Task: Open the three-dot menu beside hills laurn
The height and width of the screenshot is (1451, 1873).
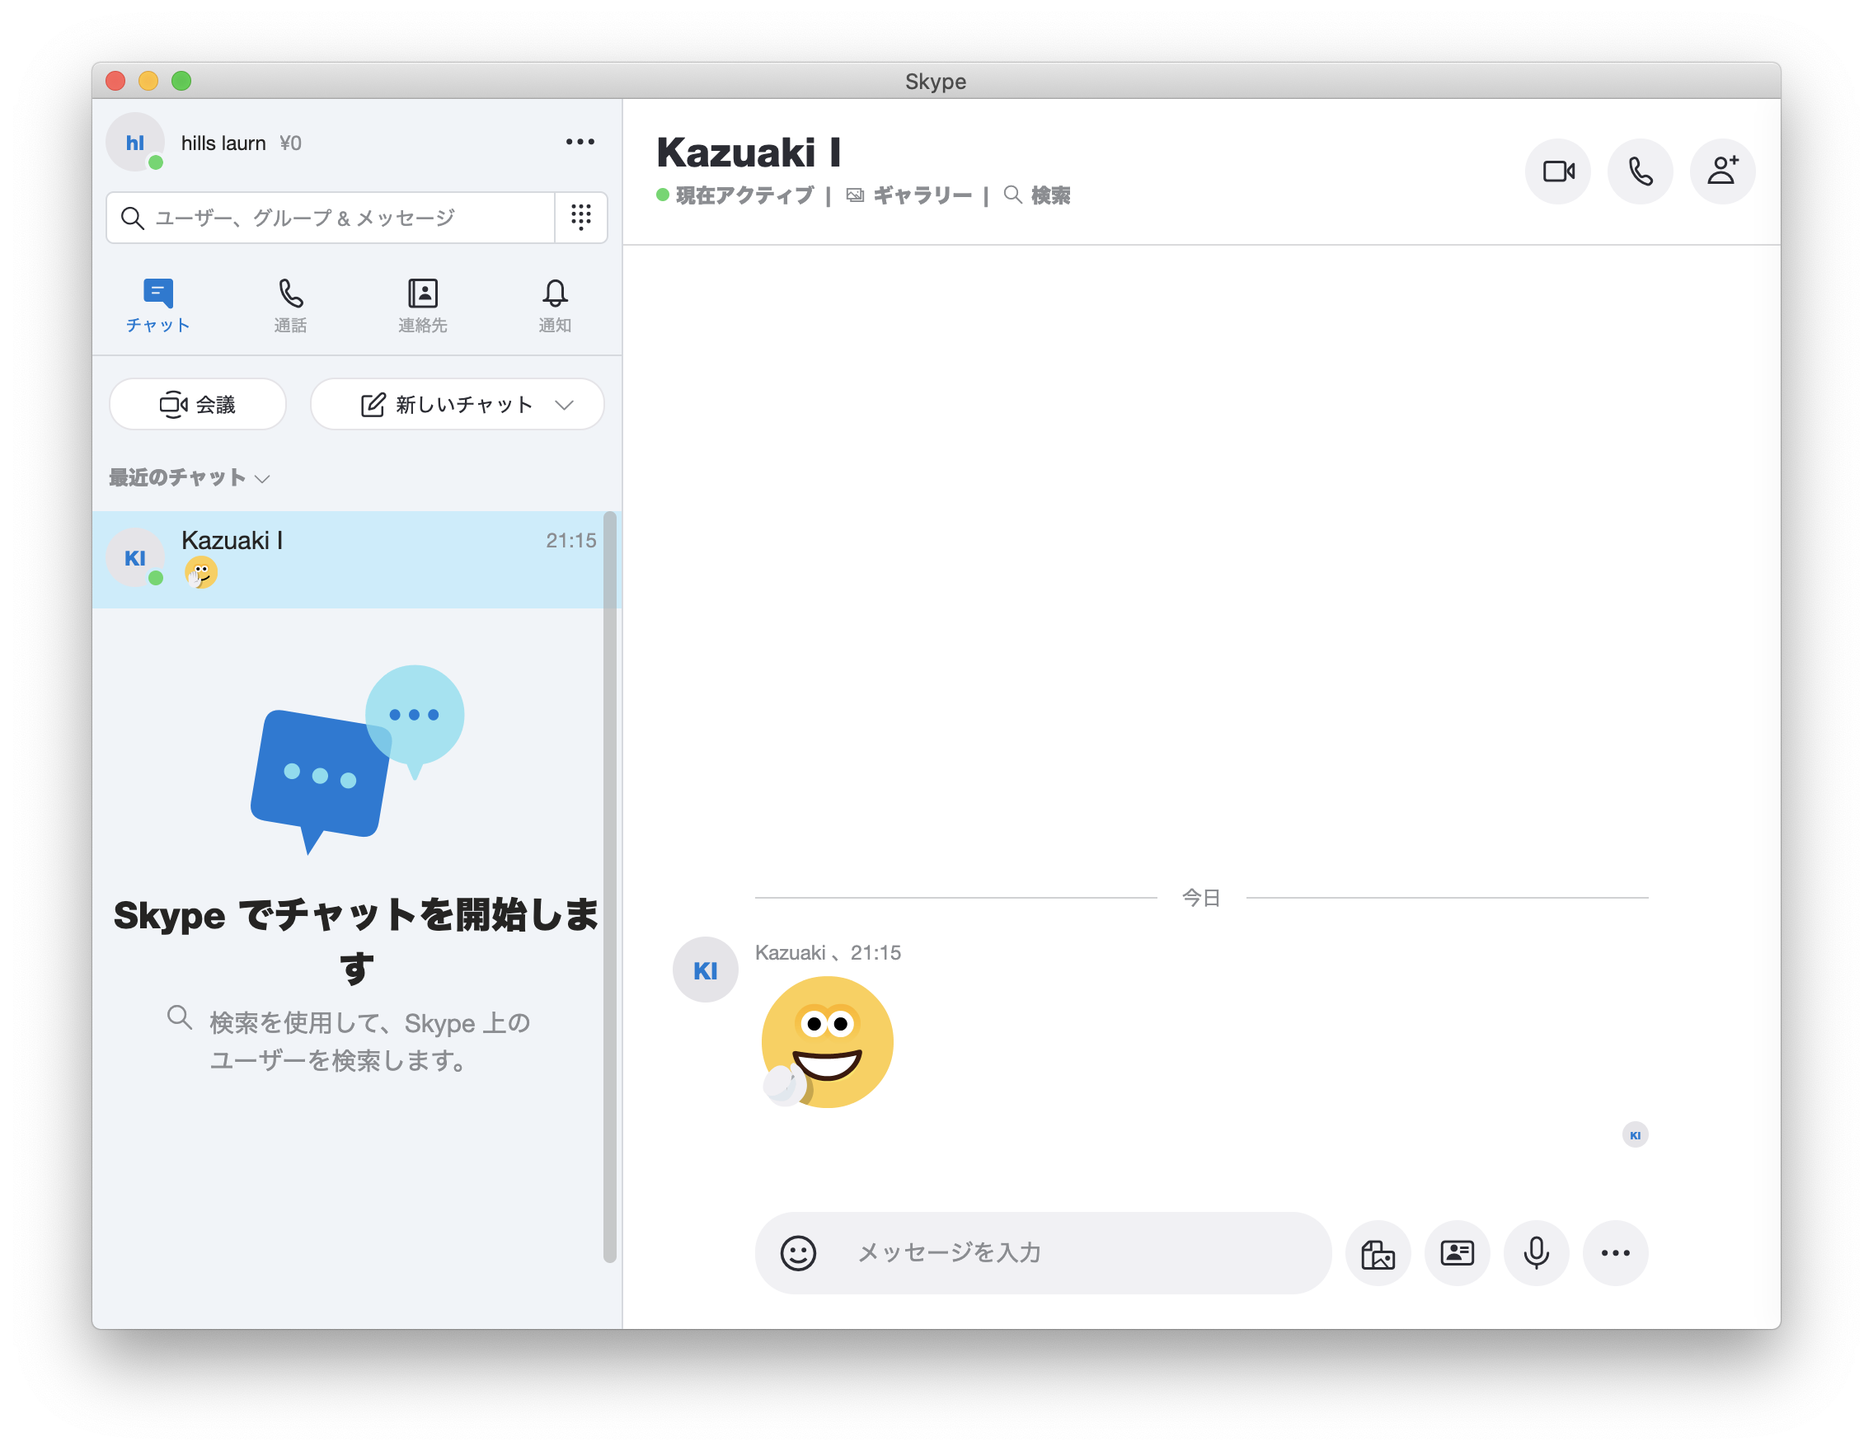Action: point(580,143)
